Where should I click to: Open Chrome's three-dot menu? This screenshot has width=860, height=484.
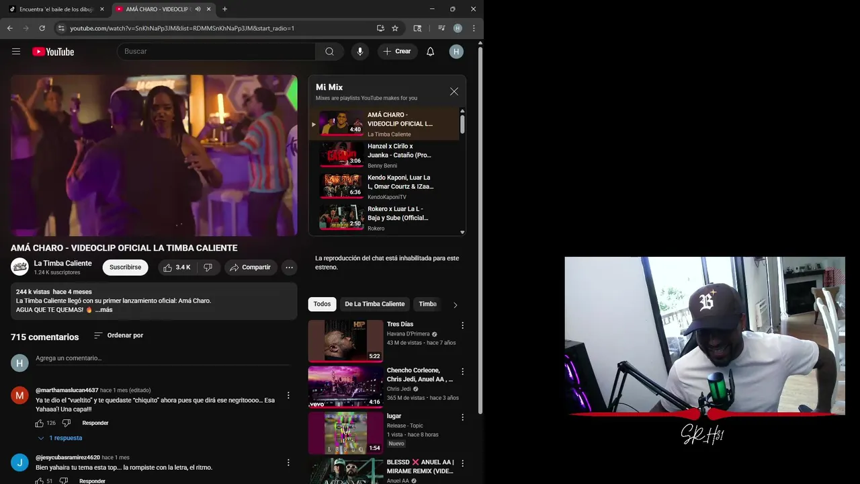474,28
